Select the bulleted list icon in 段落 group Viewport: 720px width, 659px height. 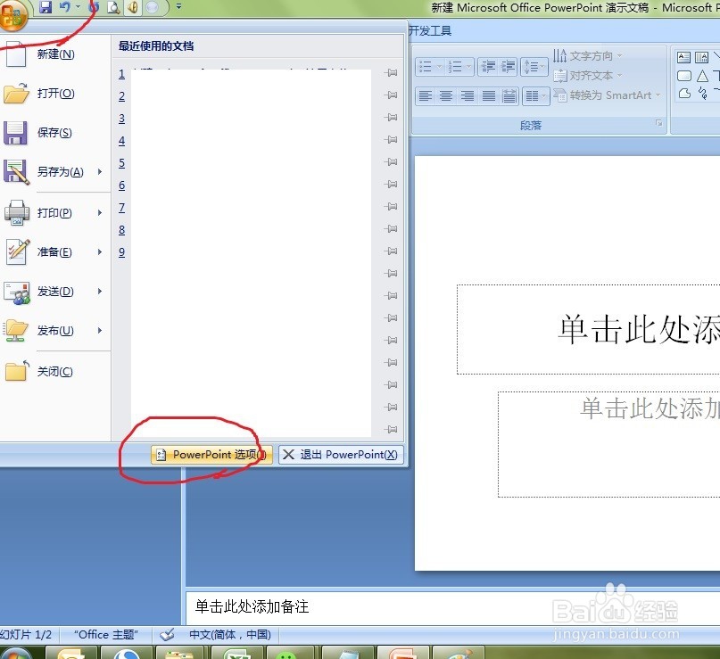[426, 66]
